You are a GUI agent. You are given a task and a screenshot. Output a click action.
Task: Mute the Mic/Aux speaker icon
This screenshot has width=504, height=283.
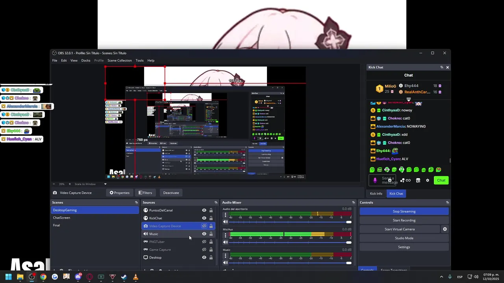point(225,242)
